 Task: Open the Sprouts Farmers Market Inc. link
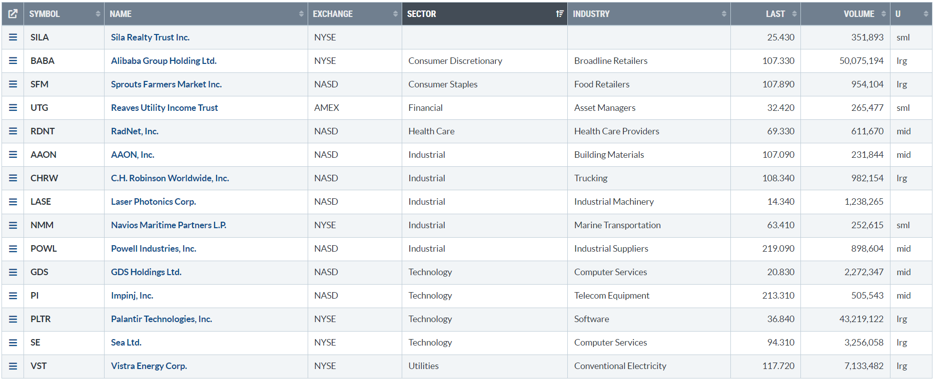(166, 84)
